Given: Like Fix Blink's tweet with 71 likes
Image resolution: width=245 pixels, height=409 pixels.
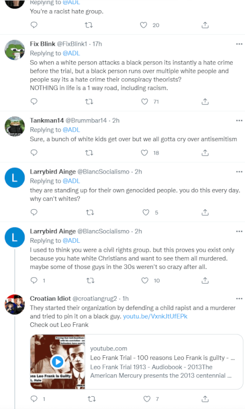Looking at the screenshot, I should point(145,102).
